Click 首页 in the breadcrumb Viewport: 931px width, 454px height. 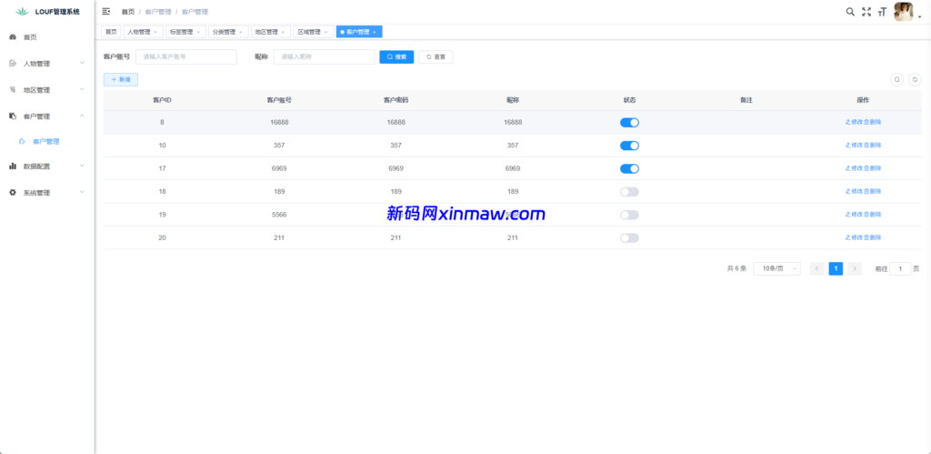coord(127,12)
